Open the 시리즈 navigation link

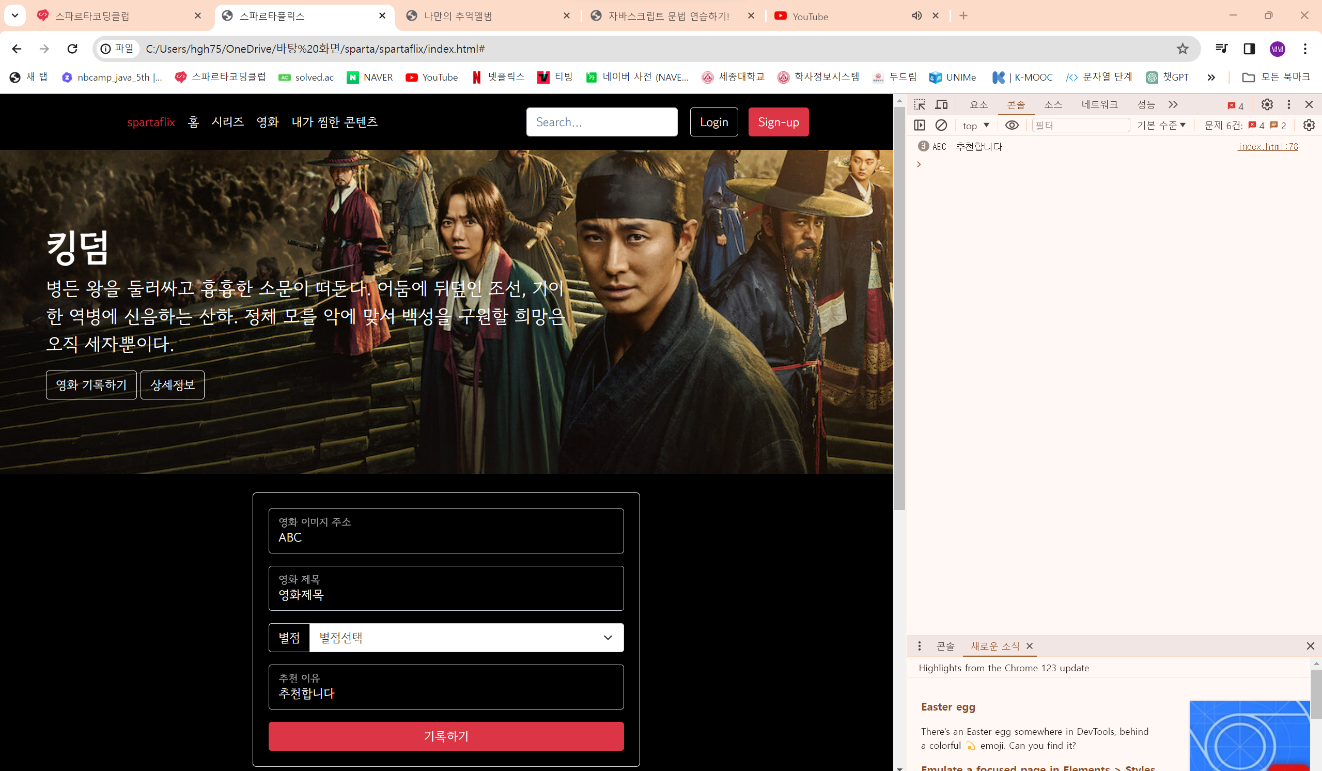[x=228, y=122]
